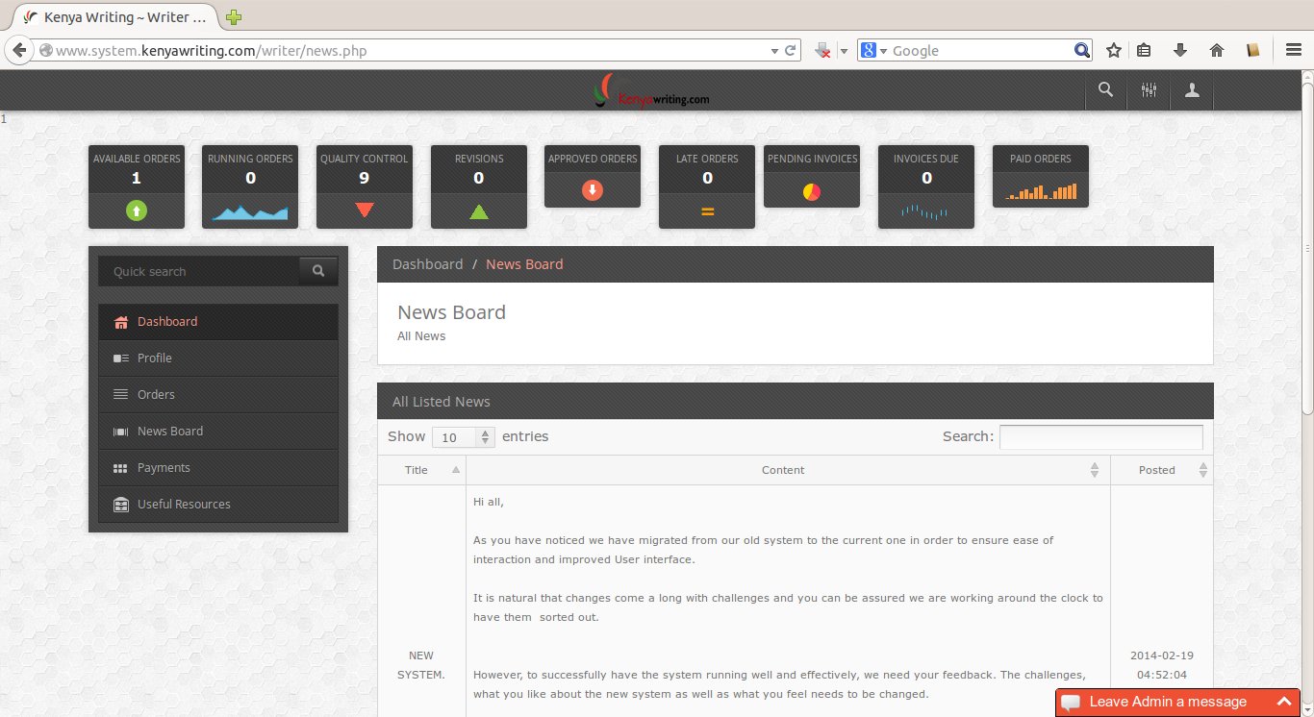The image size is (1314, 717).
Task: Go to Dashboard via the breadcrumb link
Action: (x=427, y=264)
